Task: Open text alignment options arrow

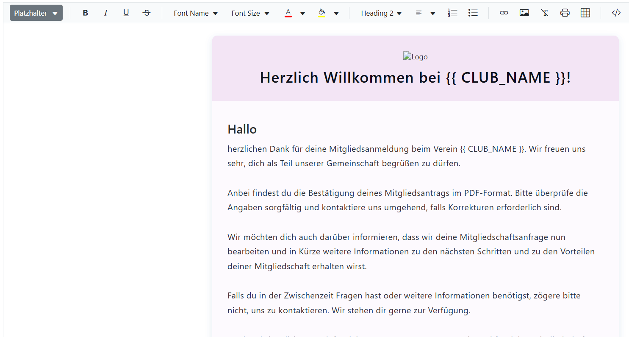Action: (x=432, y=13)
